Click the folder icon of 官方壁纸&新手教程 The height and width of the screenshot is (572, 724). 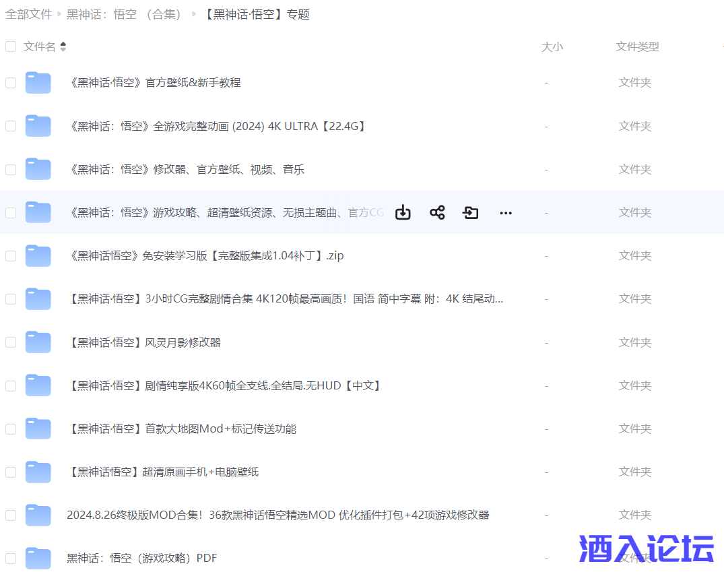pos(38,82)
